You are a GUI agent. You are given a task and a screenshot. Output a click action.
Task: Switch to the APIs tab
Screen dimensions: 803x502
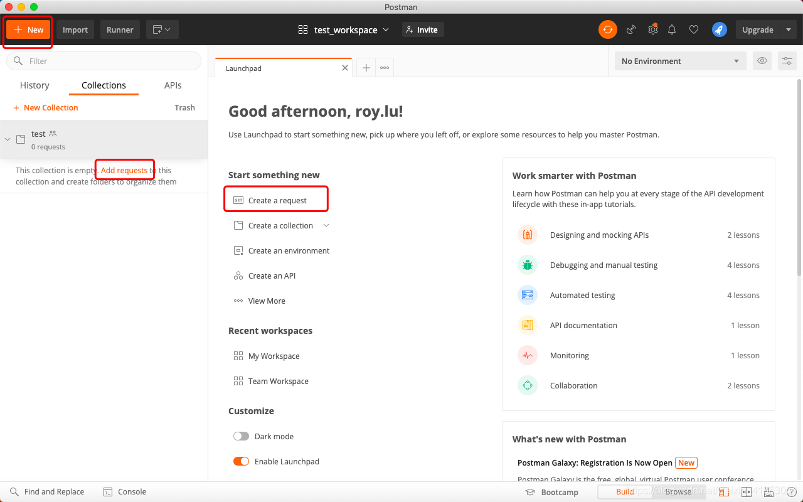[173, 85]
